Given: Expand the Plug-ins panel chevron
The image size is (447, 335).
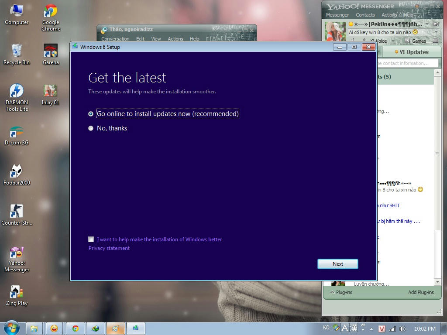Looking at the screenshot, I should (332, 292).
